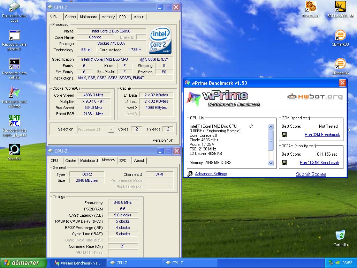Viewport: 357px width, 268px height.
Task: Click first CPU-Z taskbar button
Action: click(x=134, y=263)
